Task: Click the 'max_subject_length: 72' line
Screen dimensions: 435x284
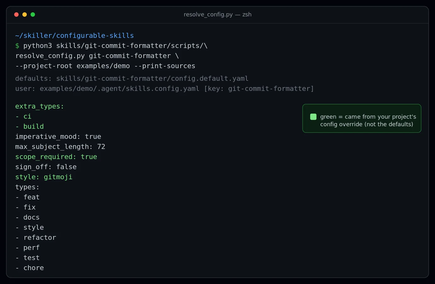Action: coord(60,147)
